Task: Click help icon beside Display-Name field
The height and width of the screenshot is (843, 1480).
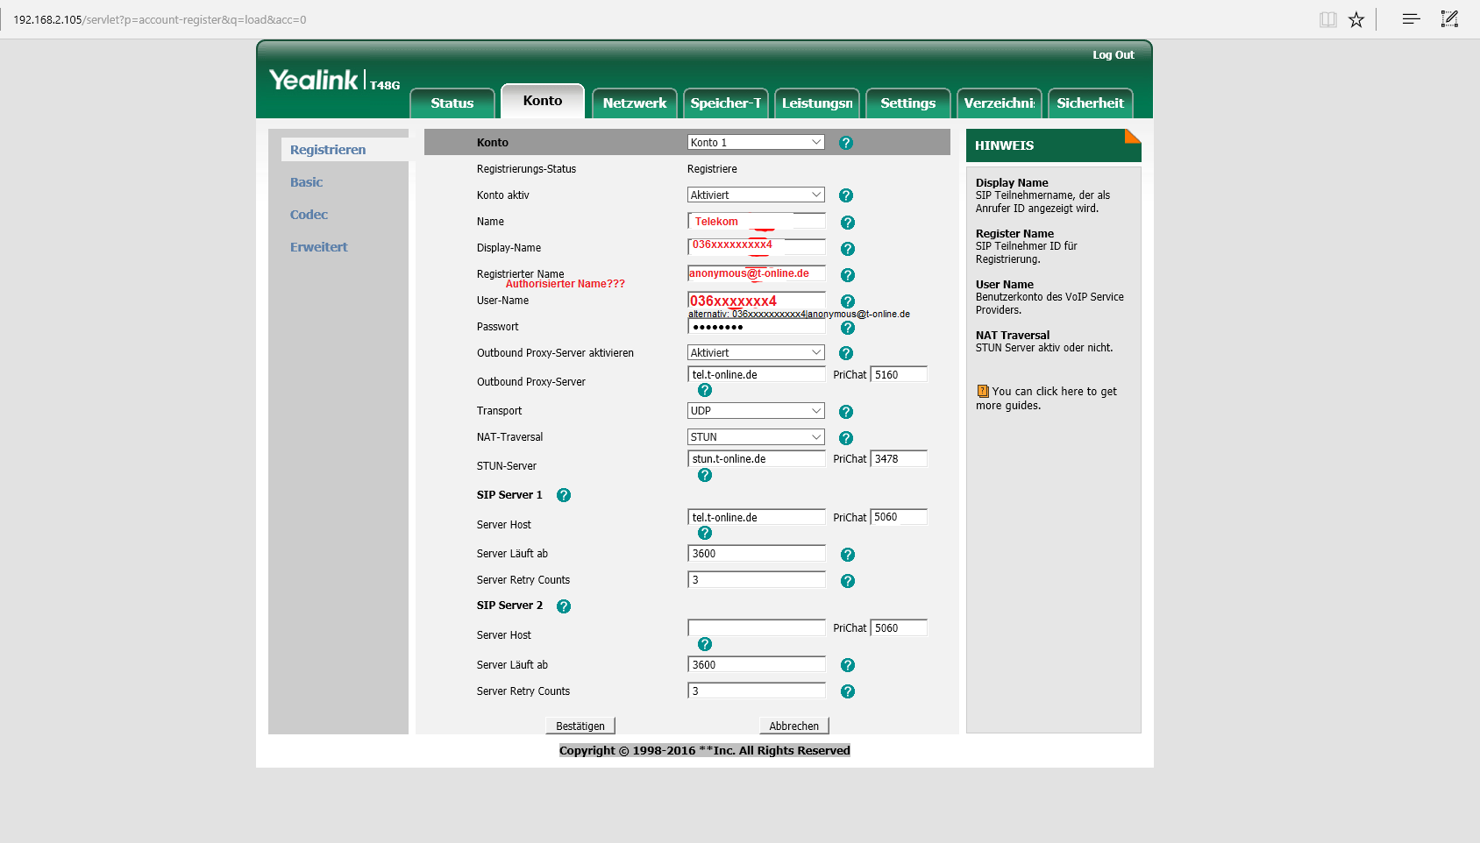Action: [848, 249]
